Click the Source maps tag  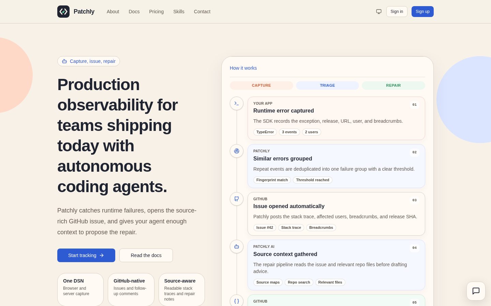(x=268, y=282)
